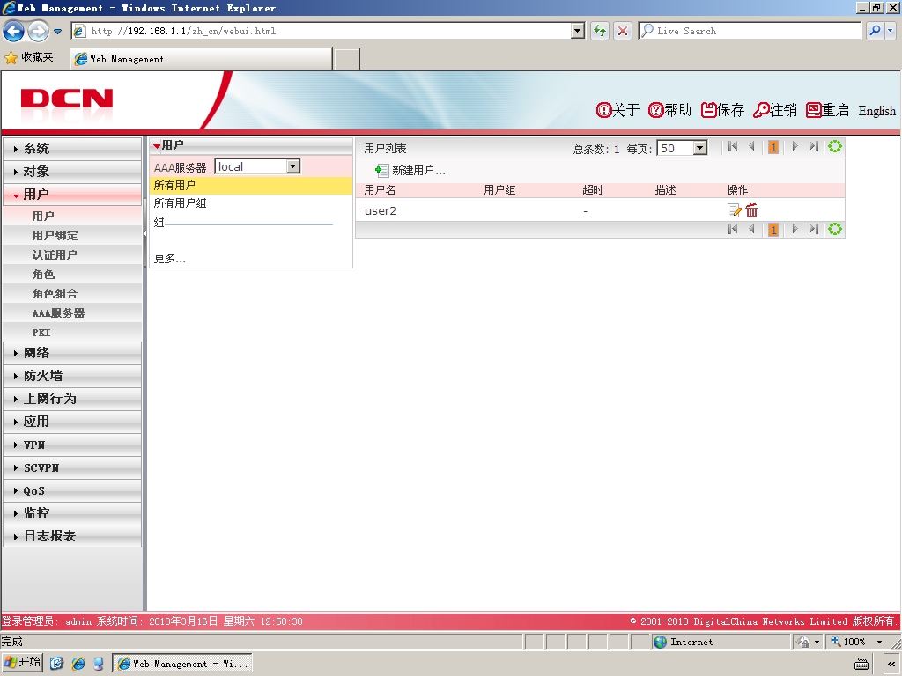
Task: Select the Web Management browser tab
Action: click(202, 59)
